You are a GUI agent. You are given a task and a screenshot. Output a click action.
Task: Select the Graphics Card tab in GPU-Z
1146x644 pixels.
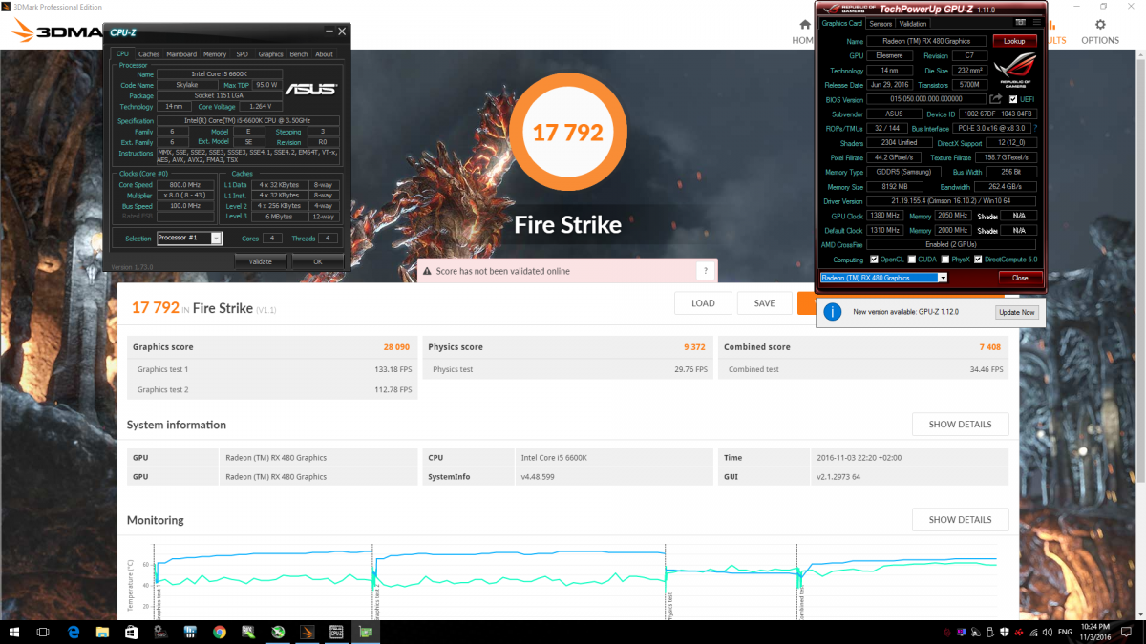(842, 23)
